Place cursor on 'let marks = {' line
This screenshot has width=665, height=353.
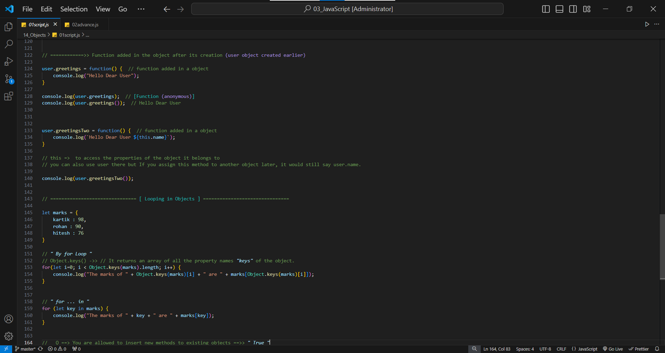click(60, 212)
